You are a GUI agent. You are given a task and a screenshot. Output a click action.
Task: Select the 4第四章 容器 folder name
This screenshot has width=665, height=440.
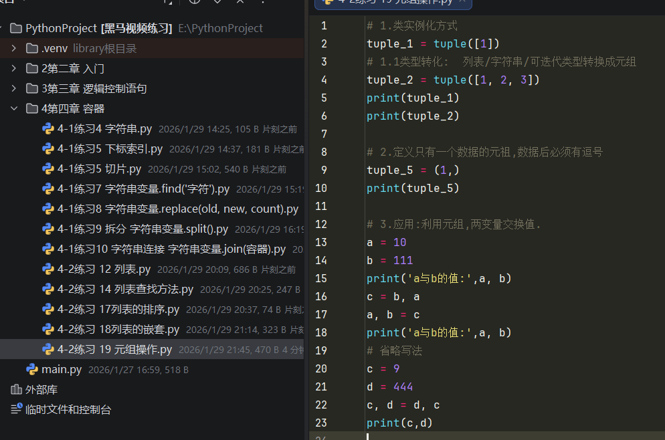pyautogui.click(x=73, y=108)
